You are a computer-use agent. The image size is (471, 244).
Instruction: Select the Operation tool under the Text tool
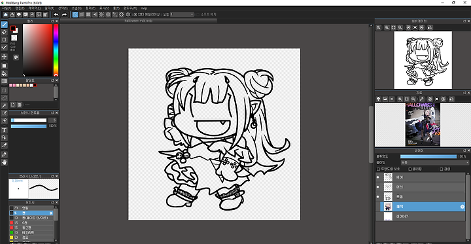(4, 137)
